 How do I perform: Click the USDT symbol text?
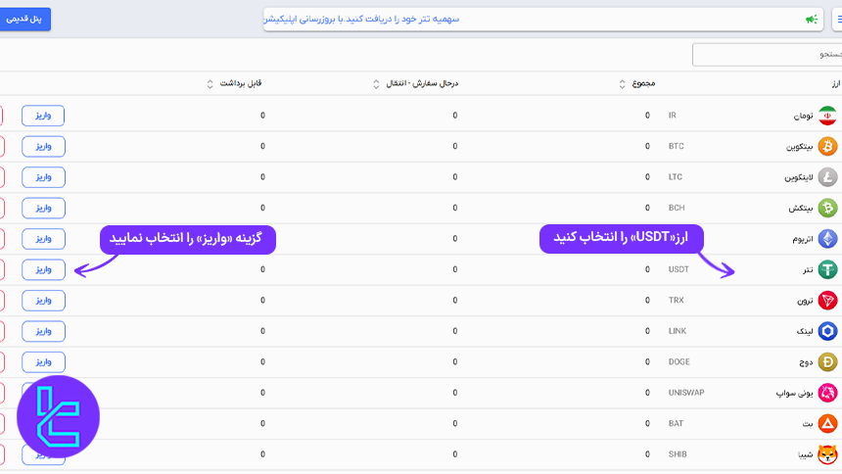(678, 269)
